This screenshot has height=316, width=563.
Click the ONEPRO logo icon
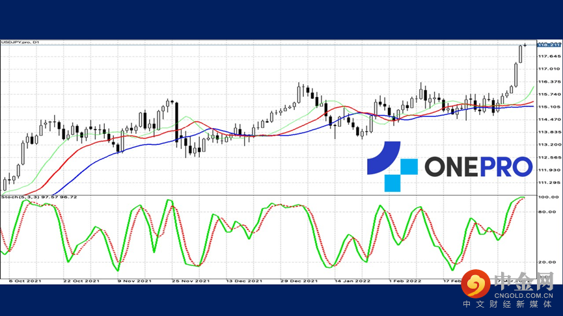(392, 166)
